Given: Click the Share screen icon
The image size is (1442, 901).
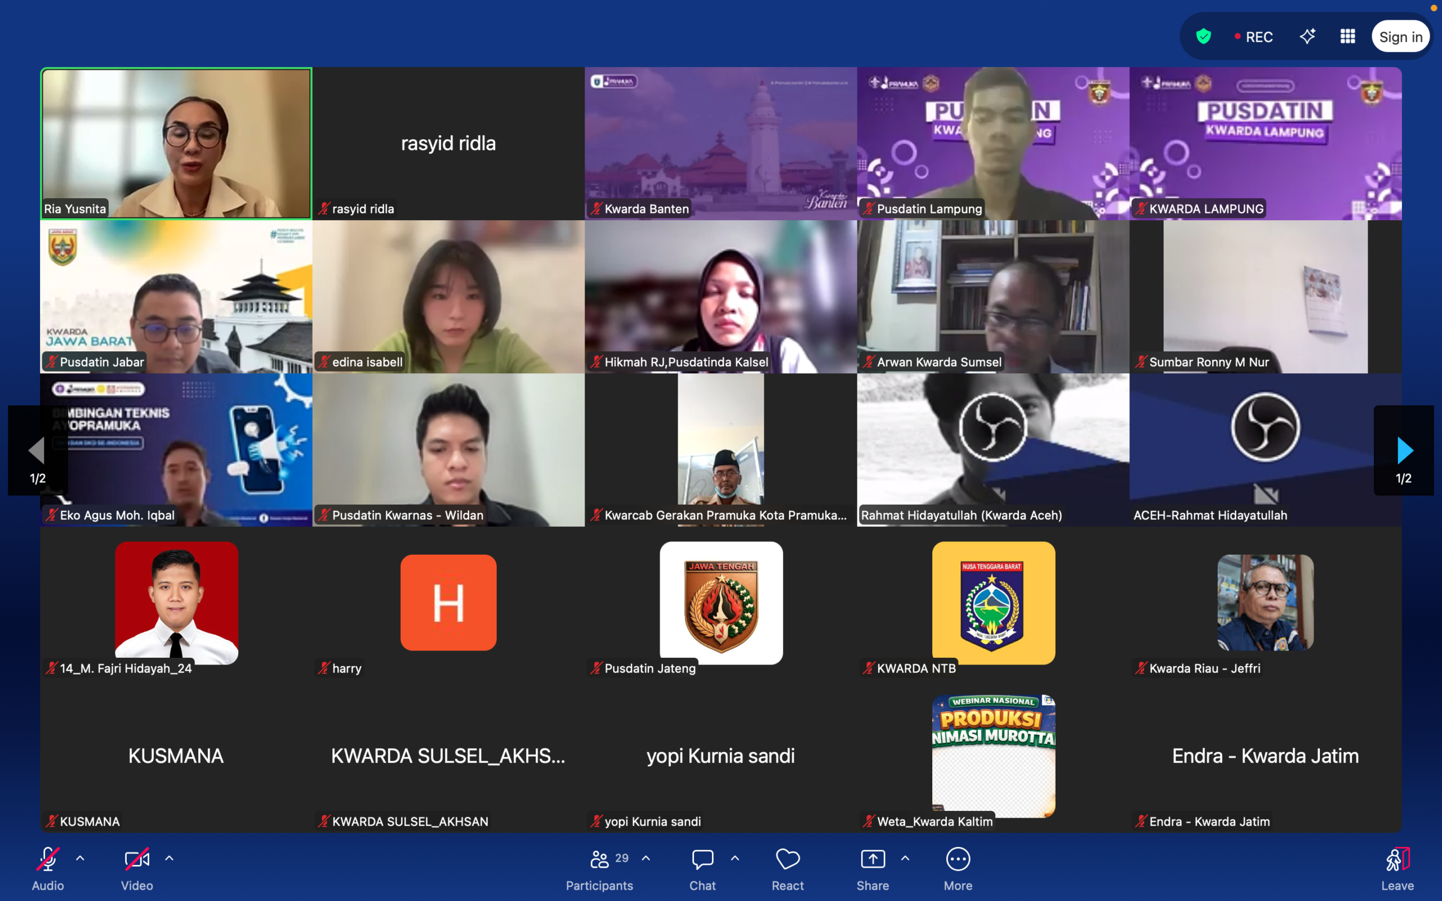Looking at the screenshot, I should pyautogui.click(x=873, y=859).
